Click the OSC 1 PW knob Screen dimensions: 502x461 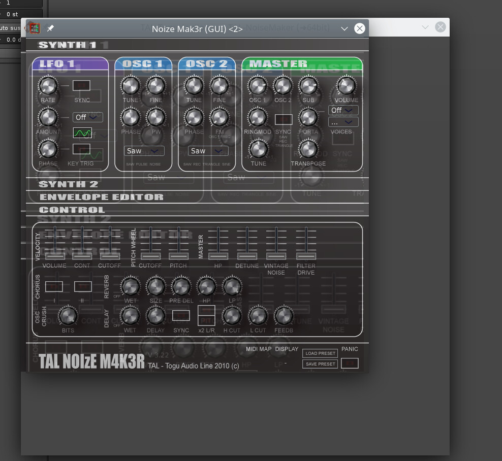click(x=156, y=117)
